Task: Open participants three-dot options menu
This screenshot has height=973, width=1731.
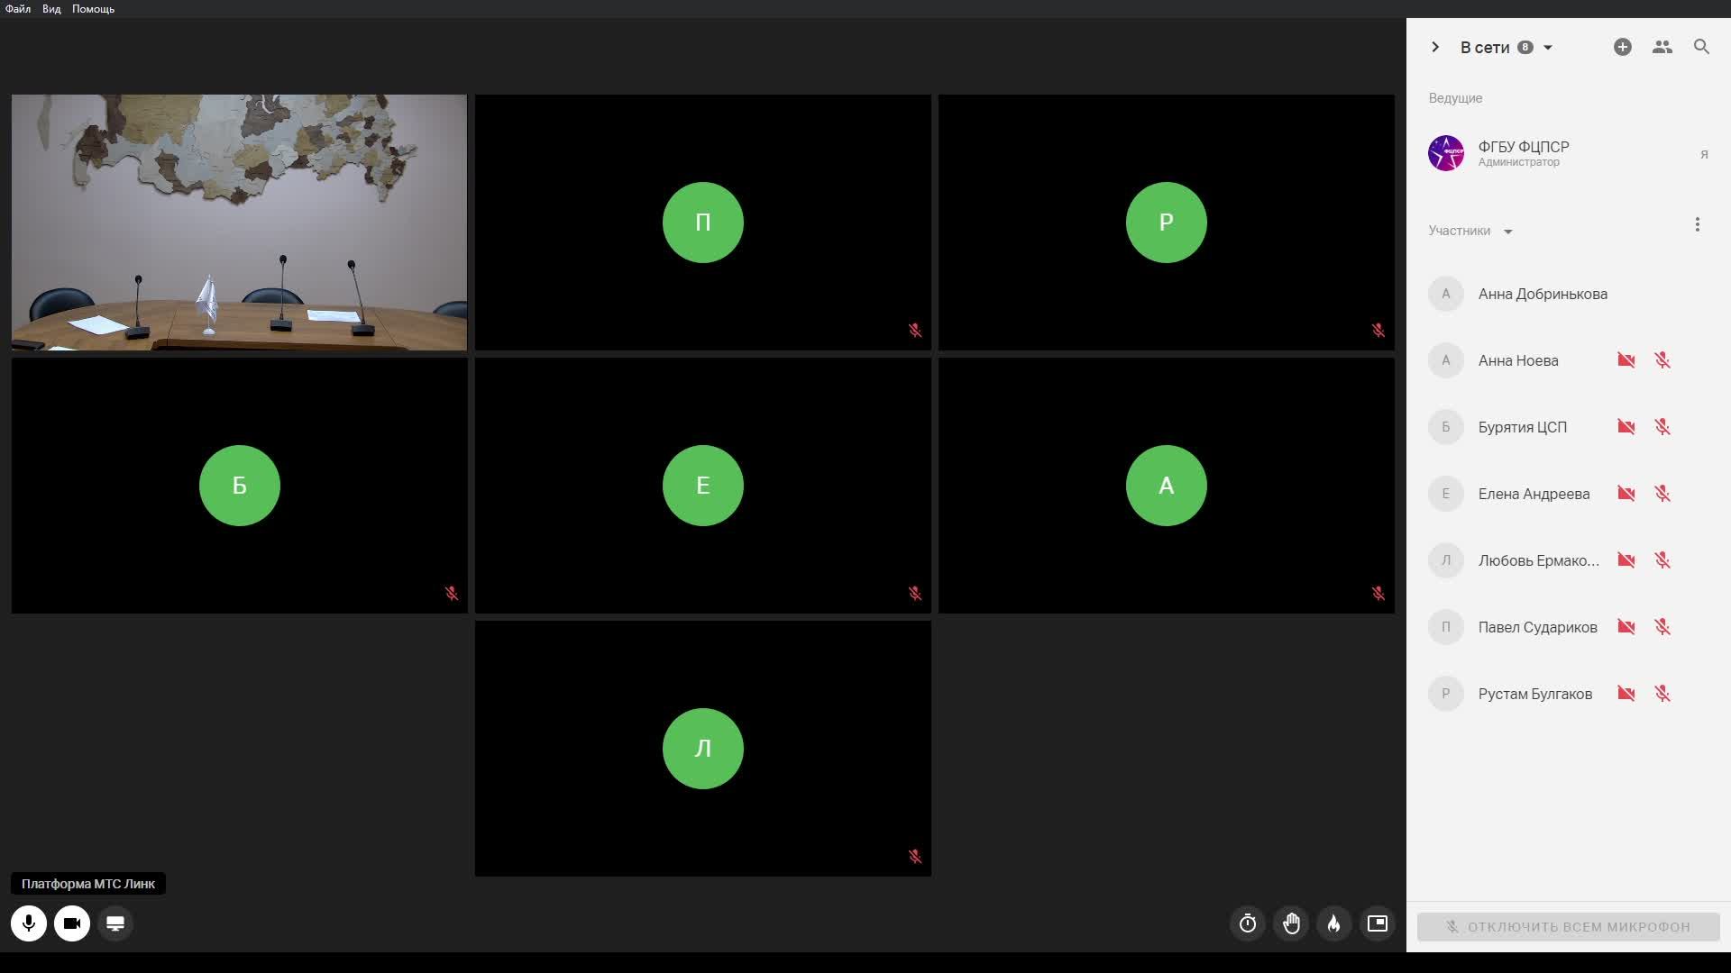Action: tap(1697, 224)
